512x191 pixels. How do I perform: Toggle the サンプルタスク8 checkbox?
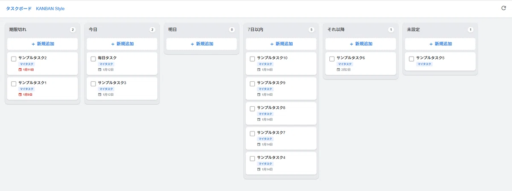pyautogui.click(x=252, y=108)
